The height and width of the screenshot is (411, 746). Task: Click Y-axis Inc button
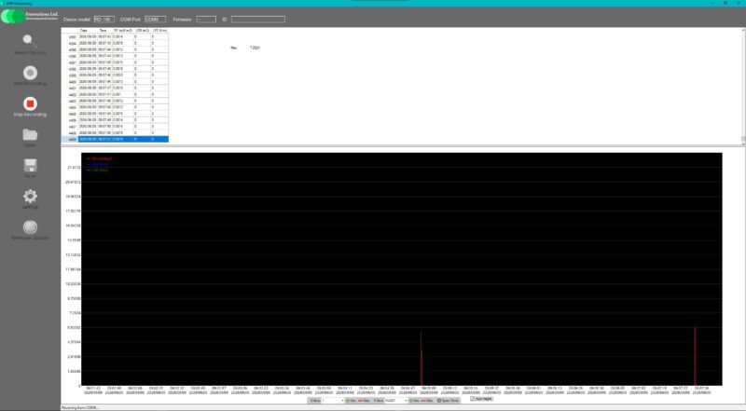414,401
